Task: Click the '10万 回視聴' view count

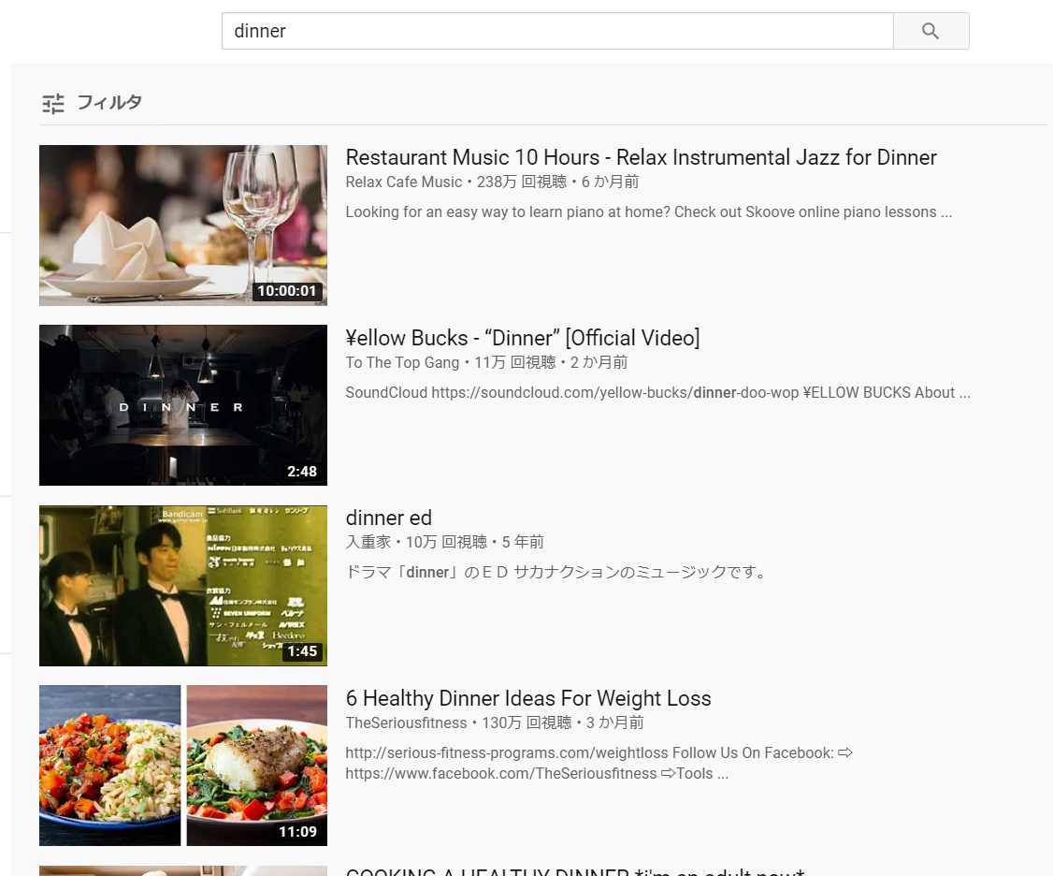Action: pos(447,542)
